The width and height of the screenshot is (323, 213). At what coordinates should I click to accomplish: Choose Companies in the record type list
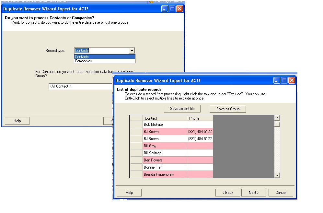(105, 61)
